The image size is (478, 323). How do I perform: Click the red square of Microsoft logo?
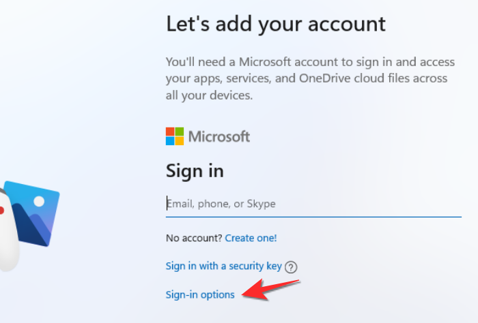(x=170, y=132)
